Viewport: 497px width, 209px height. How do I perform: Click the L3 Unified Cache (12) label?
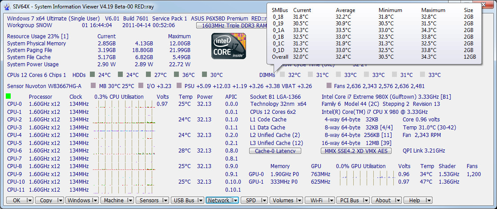pos(276,143)
